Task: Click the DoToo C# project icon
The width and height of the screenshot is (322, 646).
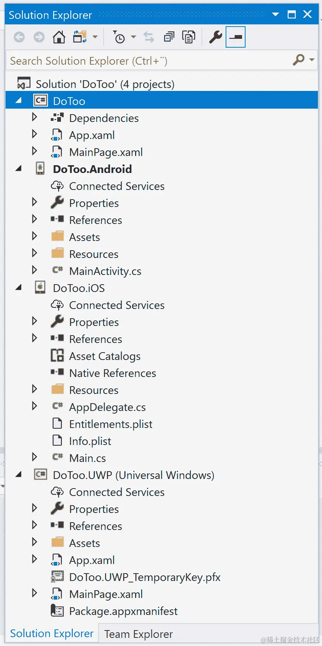Action: (41, 101)
